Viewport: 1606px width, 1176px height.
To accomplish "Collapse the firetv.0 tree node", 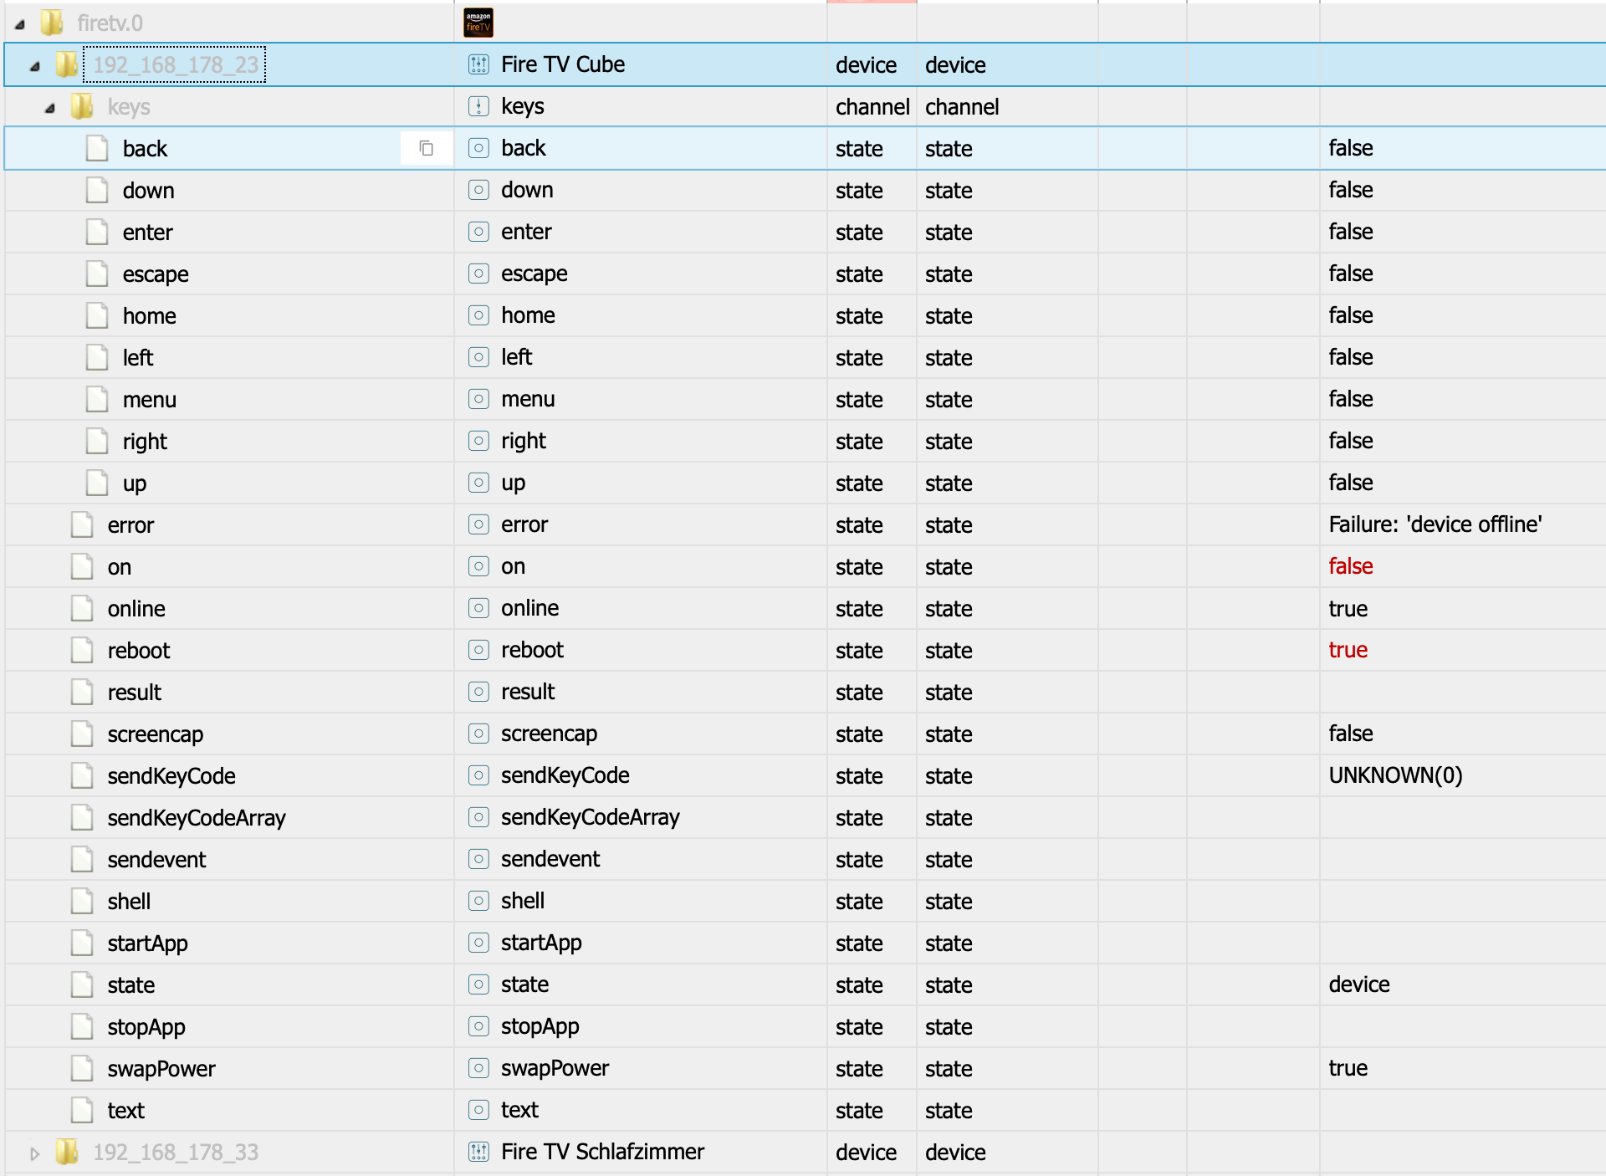I will [x=20, y=24].
